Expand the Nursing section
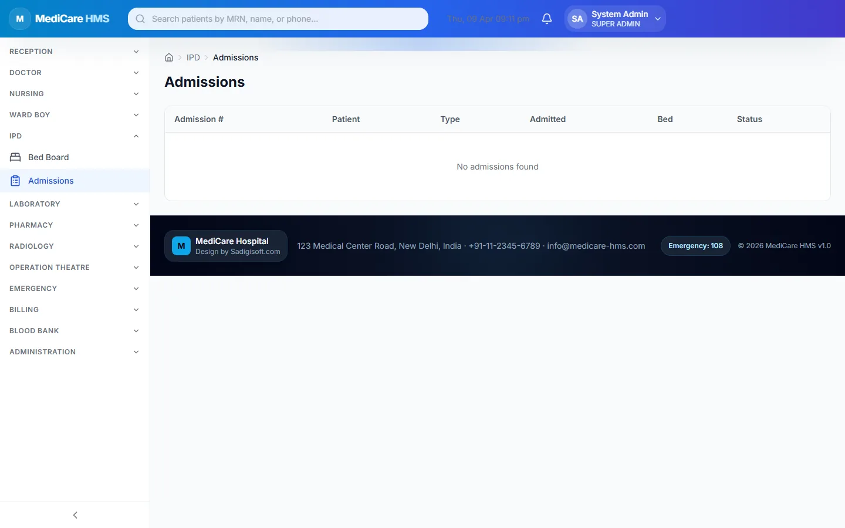The image size is (845, 528). coord(75,94)
